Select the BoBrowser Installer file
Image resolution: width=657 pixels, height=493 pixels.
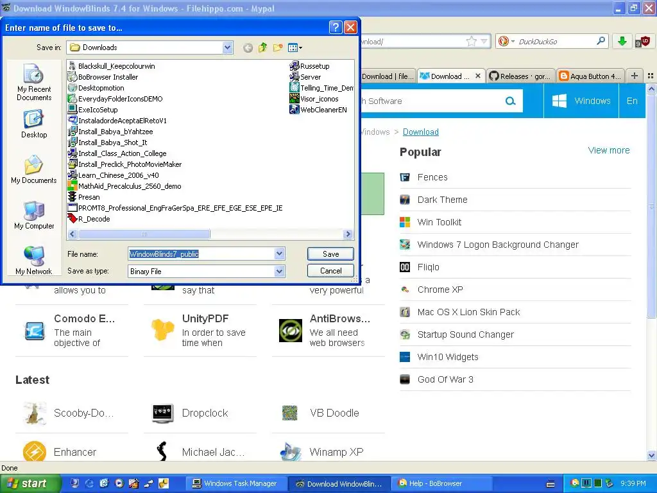103,77
